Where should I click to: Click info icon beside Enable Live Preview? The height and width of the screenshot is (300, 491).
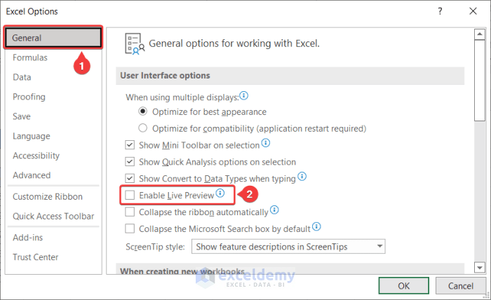(x=220, y=193)
